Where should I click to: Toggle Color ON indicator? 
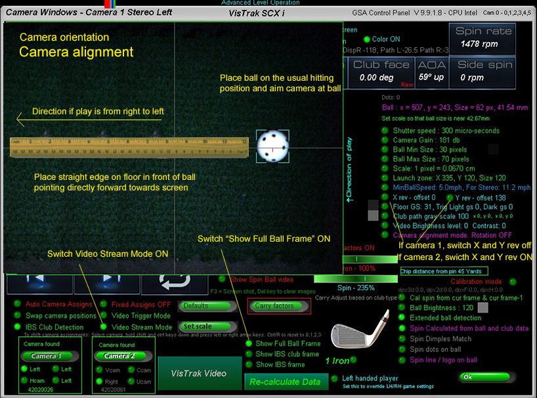pyautogui.click(x=367, y=39)
